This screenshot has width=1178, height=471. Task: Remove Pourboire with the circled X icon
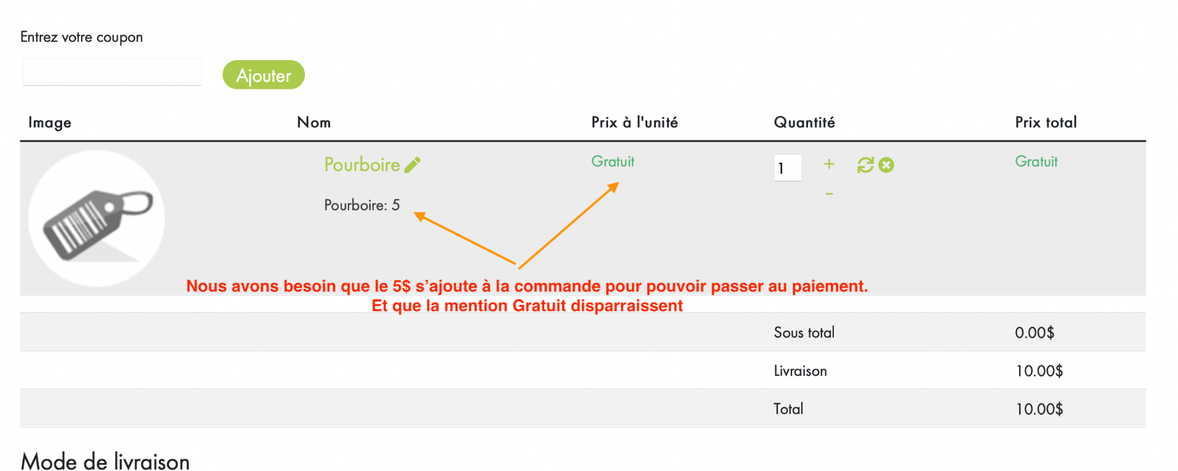[x=886, y=165]
